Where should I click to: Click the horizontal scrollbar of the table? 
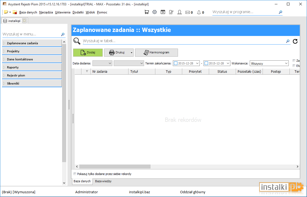pyautogui.click(x=187, y=166)
